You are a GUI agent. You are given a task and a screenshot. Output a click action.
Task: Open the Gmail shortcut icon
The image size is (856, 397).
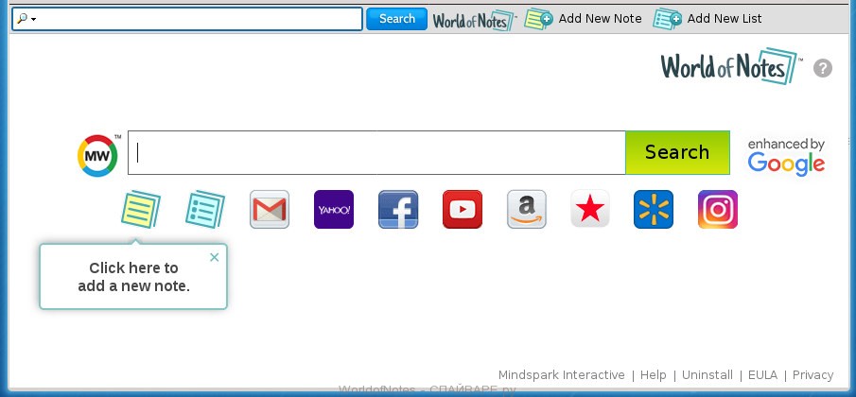pyautogui.click(x=270, y=210)
